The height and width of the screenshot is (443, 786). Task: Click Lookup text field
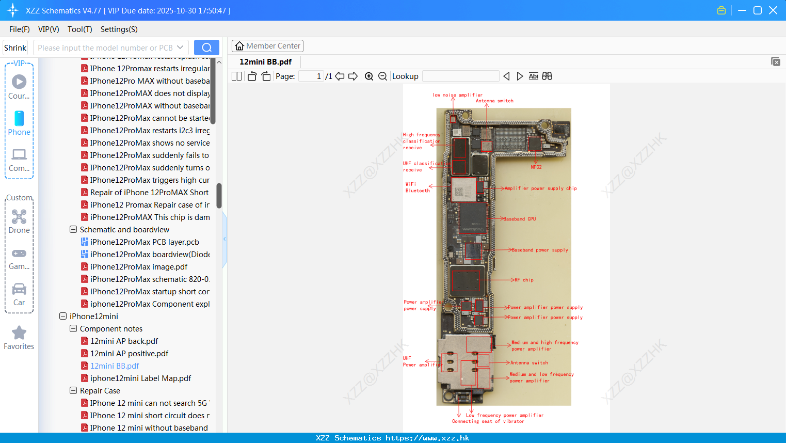pyautogui.click(x=460, y=76)
